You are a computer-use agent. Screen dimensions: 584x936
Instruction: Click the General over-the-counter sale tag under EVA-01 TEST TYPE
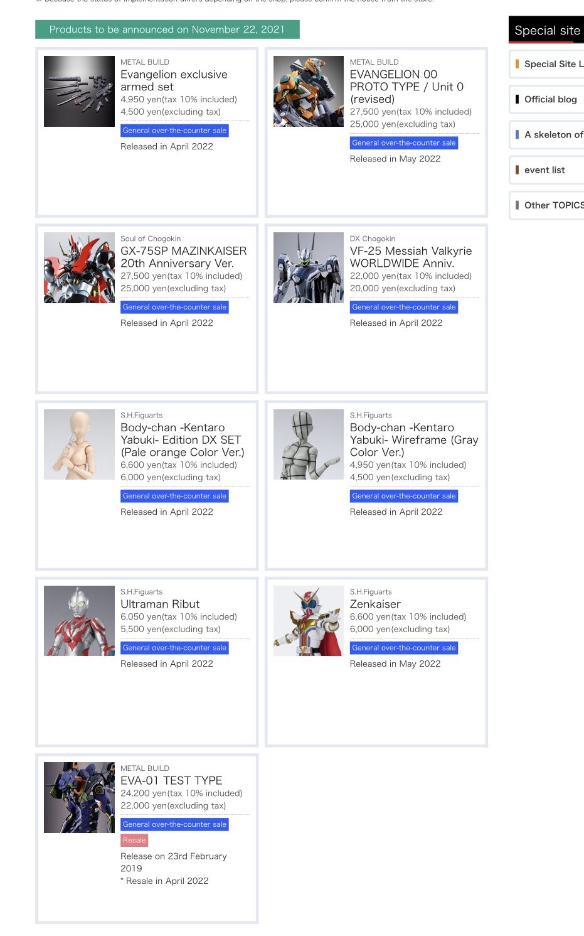pyautogui.click(x=174, y=824)
